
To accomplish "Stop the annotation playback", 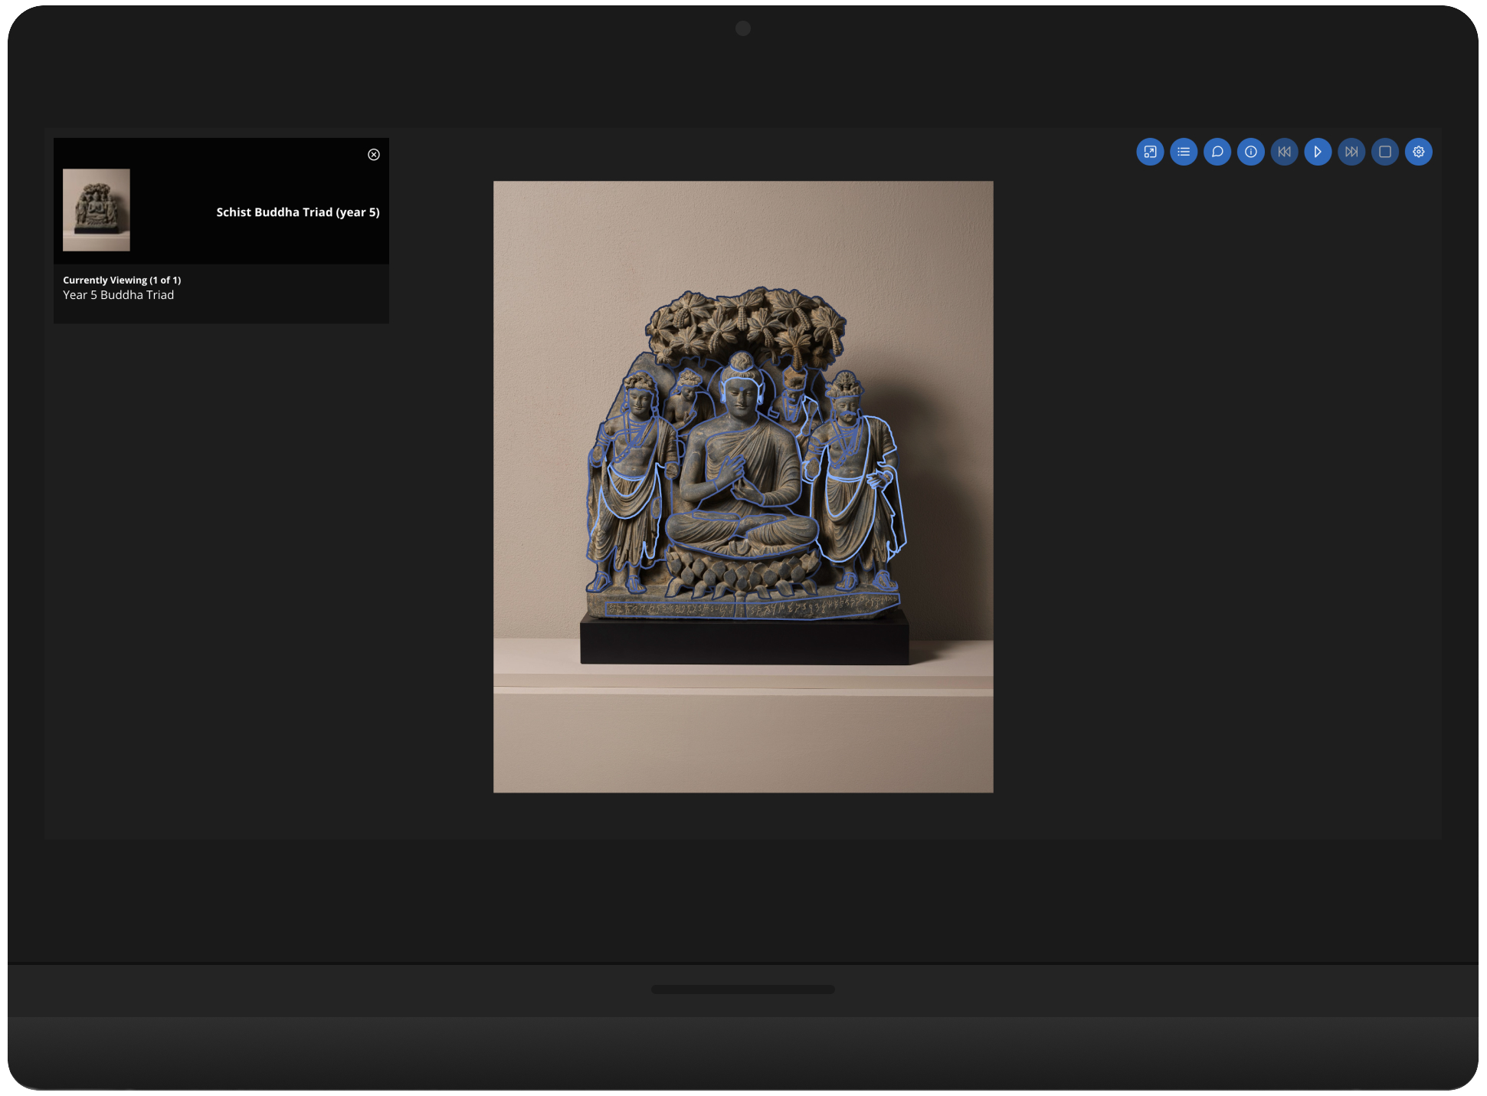I will pyautogui.click(x=1385, y=152).
